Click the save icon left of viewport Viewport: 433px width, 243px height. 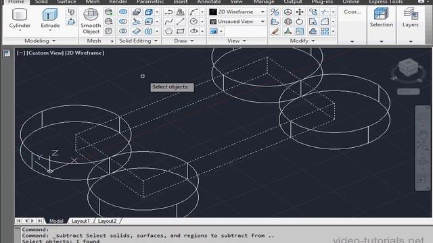click(7, 53)
